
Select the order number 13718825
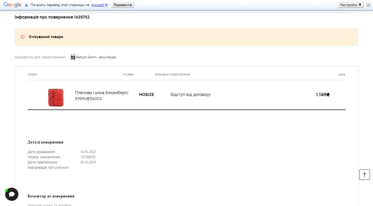point(88,157)
